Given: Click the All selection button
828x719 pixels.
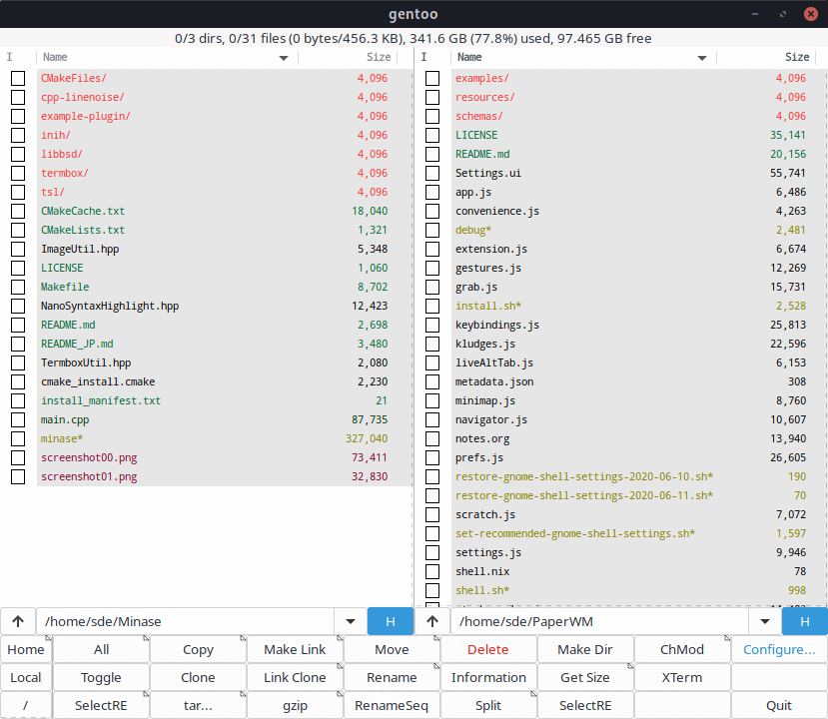Looking at the screenshot, I should 102,649.
